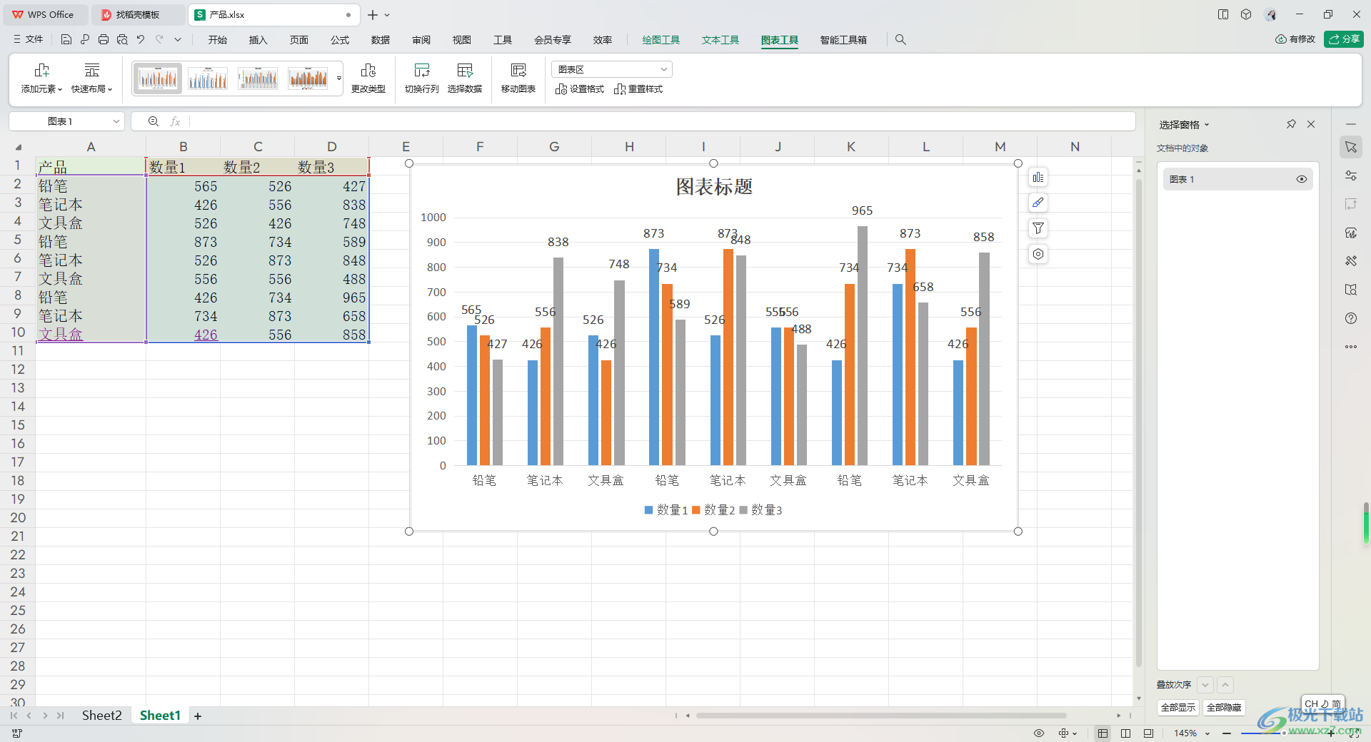Click Reset Style (重置样式) button

coord(638,89)
